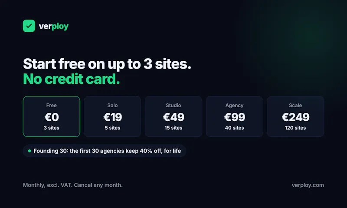Click the 'No credit card.' green text
Image resolution: width=347 pixels, height=208 pixels.
(71, 79)
